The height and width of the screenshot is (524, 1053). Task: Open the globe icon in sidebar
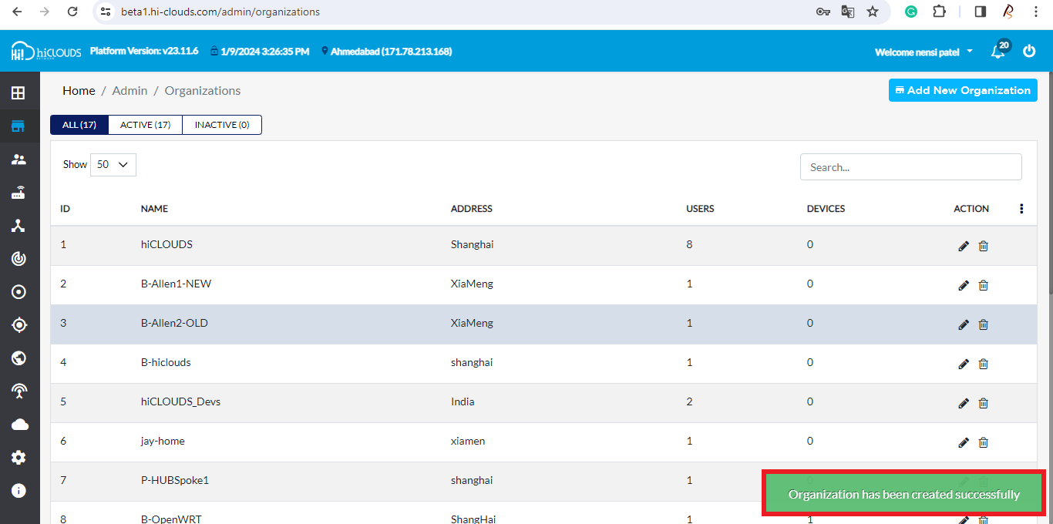point(19,358)
